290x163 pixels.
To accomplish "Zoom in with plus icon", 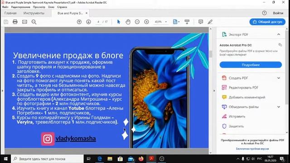I will pyautogui.click(x=146, y=22).
